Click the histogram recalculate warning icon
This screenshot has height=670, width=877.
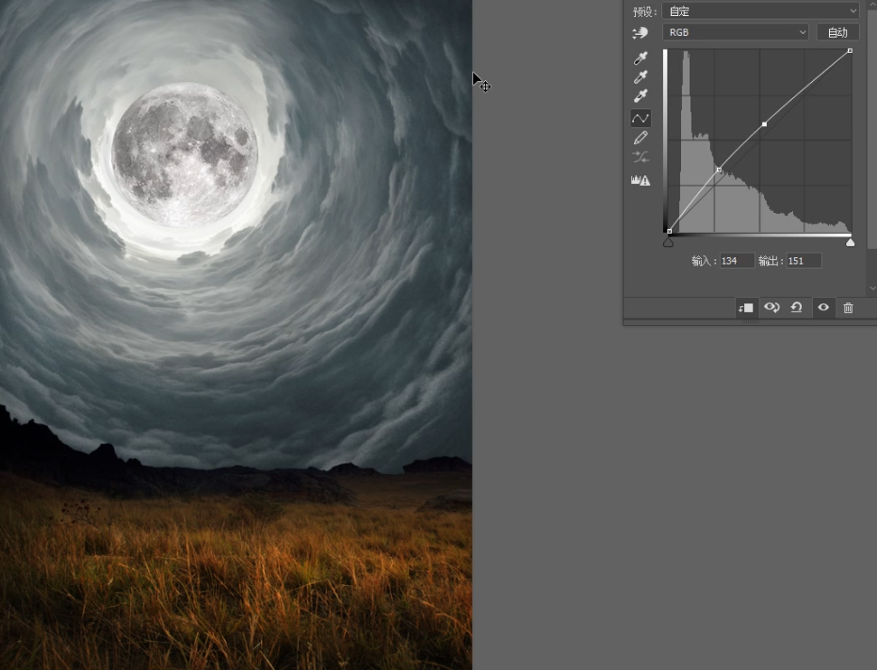[x=641, y=180]
